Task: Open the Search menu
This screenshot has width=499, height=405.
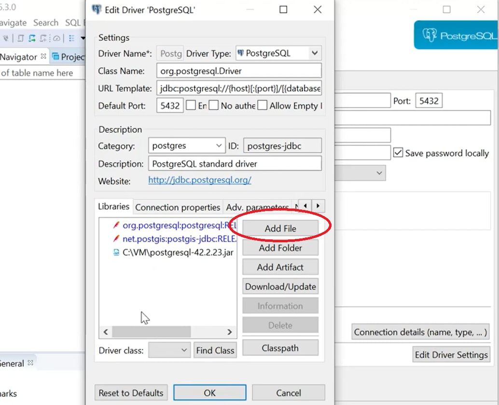Action: click(x=46, y=22)
